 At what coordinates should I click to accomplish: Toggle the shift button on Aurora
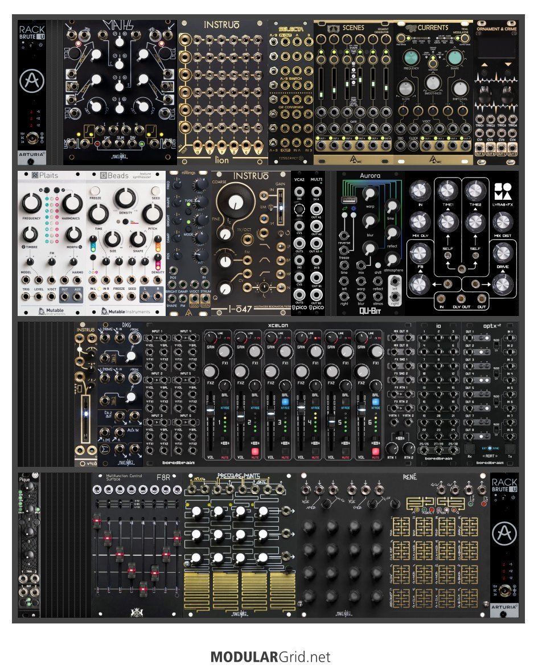pos(377,265)
